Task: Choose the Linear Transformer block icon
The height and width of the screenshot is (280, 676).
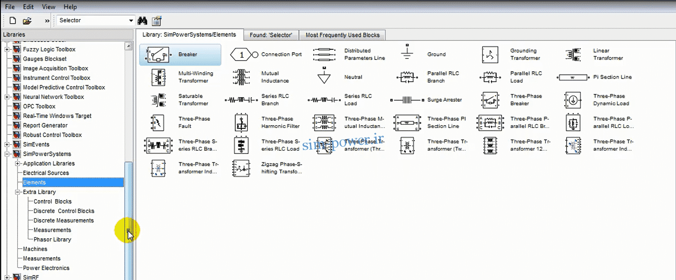Action: point(572,55)
